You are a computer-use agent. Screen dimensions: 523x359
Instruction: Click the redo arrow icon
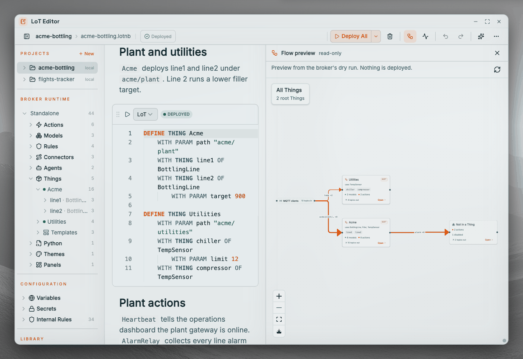(460, 36)
